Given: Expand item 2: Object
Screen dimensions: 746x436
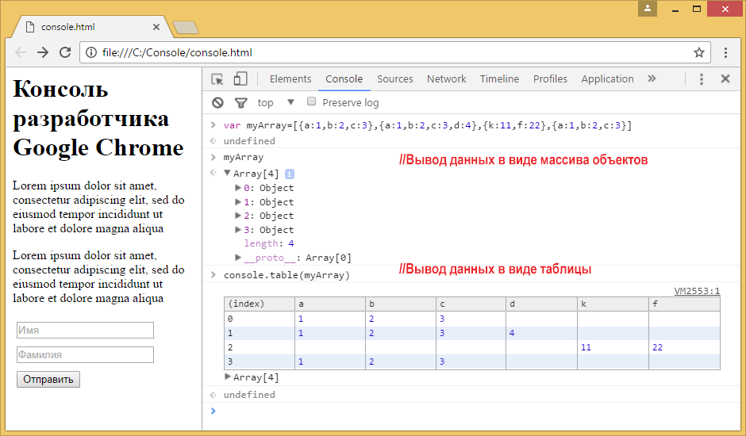Looking at the screenshot, I should pos(238,216).
